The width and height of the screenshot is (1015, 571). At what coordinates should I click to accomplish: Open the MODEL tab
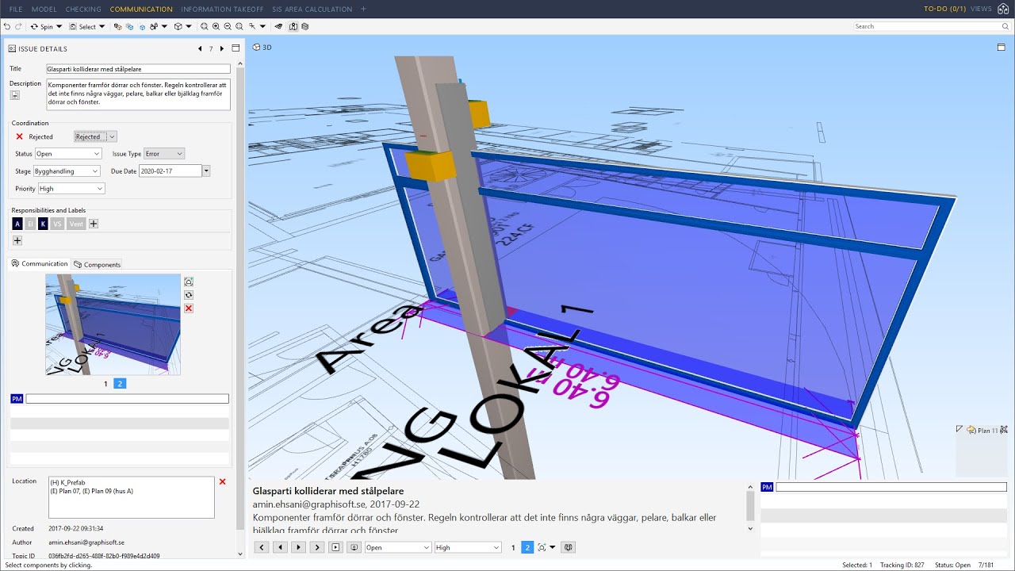[44, 9]
